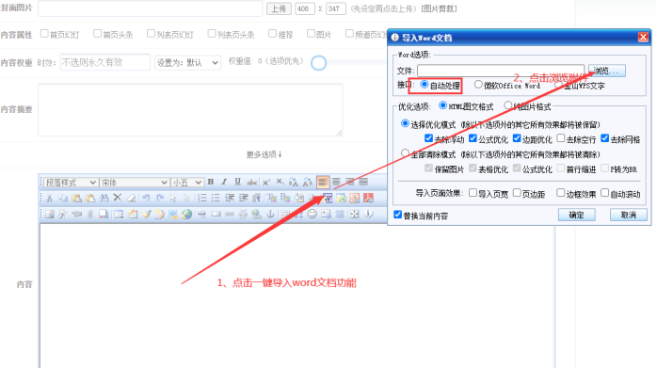Open the 宋体 font family dropdown

point(134,183)
